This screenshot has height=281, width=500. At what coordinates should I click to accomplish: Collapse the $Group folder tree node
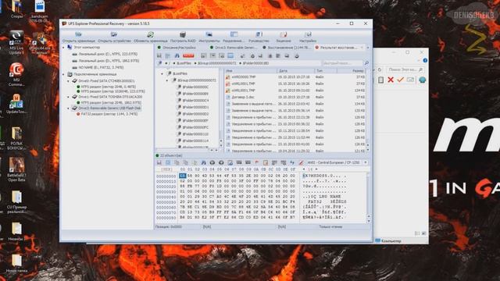point(167,80)
